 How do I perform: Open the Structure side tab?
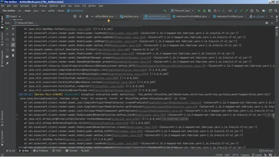tap(2, 118)
